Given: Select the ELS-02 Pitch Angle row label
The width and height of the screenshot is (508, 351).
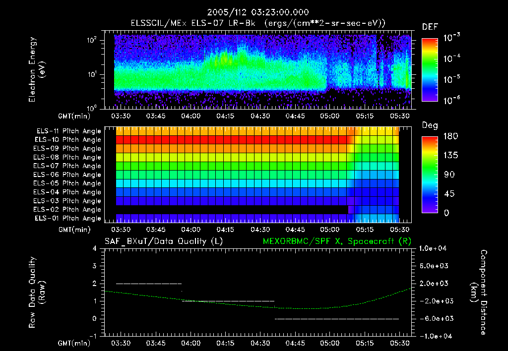Looking at the screenshot, I should tap(67, 210).
